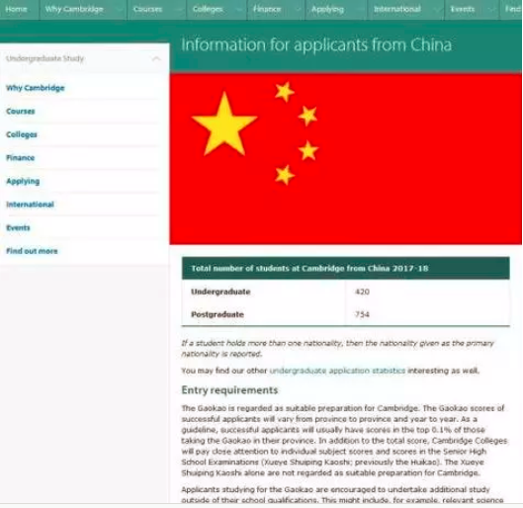The image size is (523, 508).
Task: Click the '754' table cell
Action: 362,314
